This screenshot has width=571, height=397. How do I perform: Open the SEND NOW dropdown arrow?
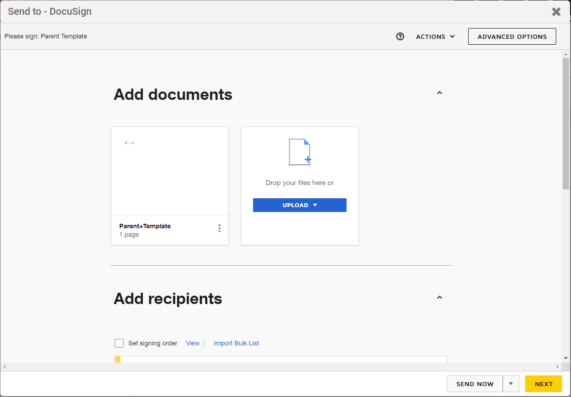click(510, 384)
